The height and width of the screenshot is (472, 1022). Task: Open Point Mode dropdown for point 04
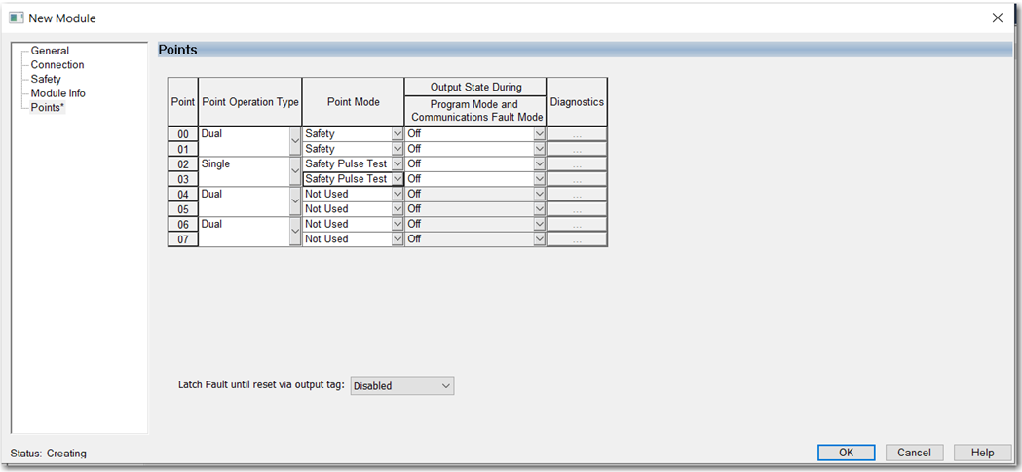397,195
